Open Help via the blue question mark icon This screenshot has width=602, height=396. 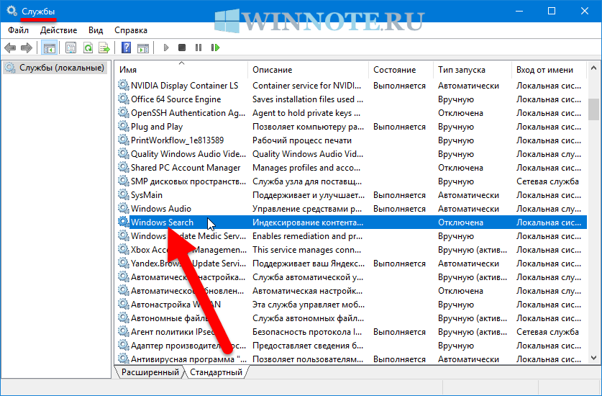[126, 48]
